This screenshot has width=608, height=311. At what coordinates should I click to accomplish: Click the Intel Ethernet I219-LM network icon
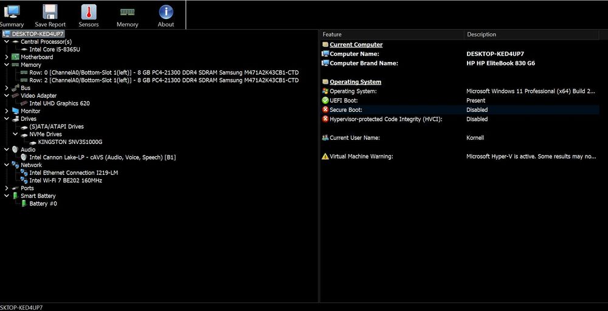[24, 173]
